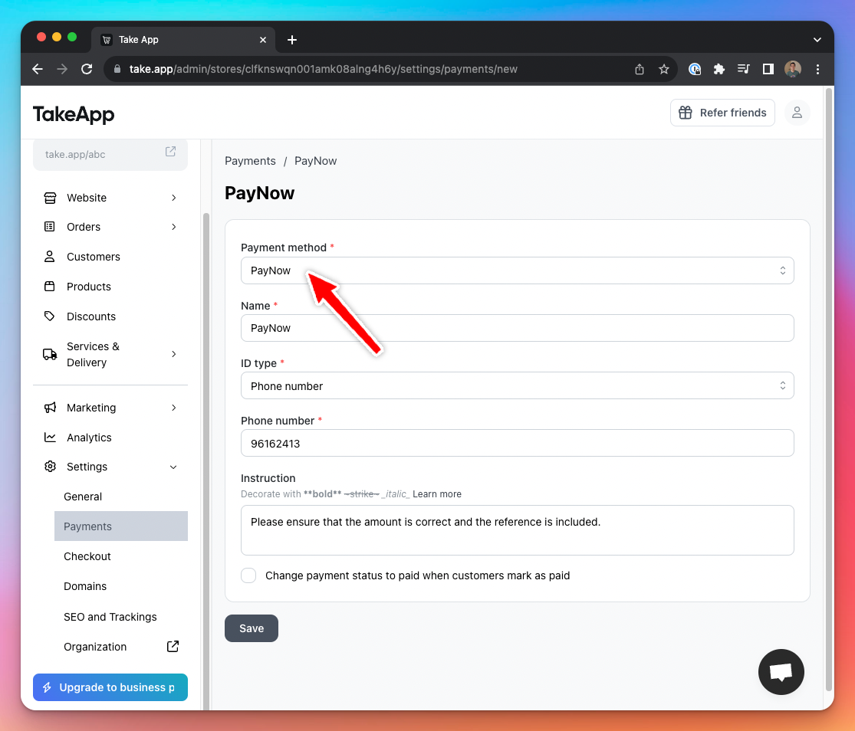This screenshot has height=731, width=855.
Task: Open the user account icon in TakeApp header
Action: (797, 113)
